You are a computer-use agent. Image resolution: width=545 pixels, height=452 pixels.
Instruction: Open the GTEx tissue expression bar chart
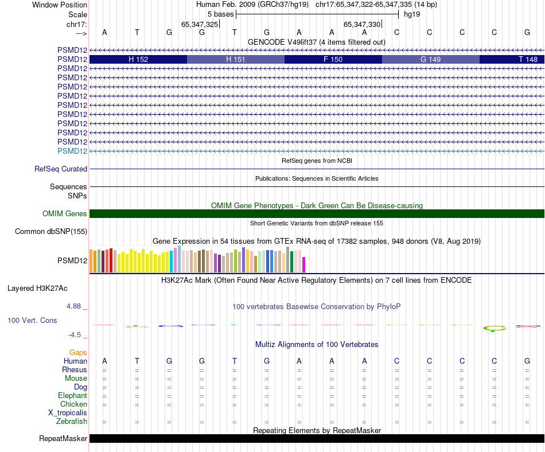(x=197, y=259)
